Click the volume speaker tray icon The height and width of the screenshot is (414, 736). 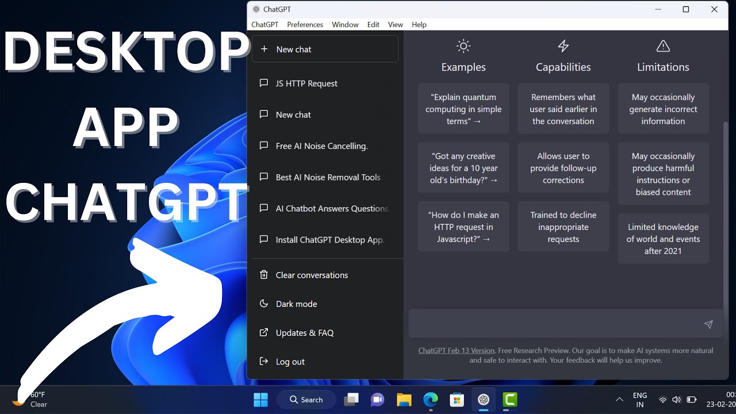point(677,400)
